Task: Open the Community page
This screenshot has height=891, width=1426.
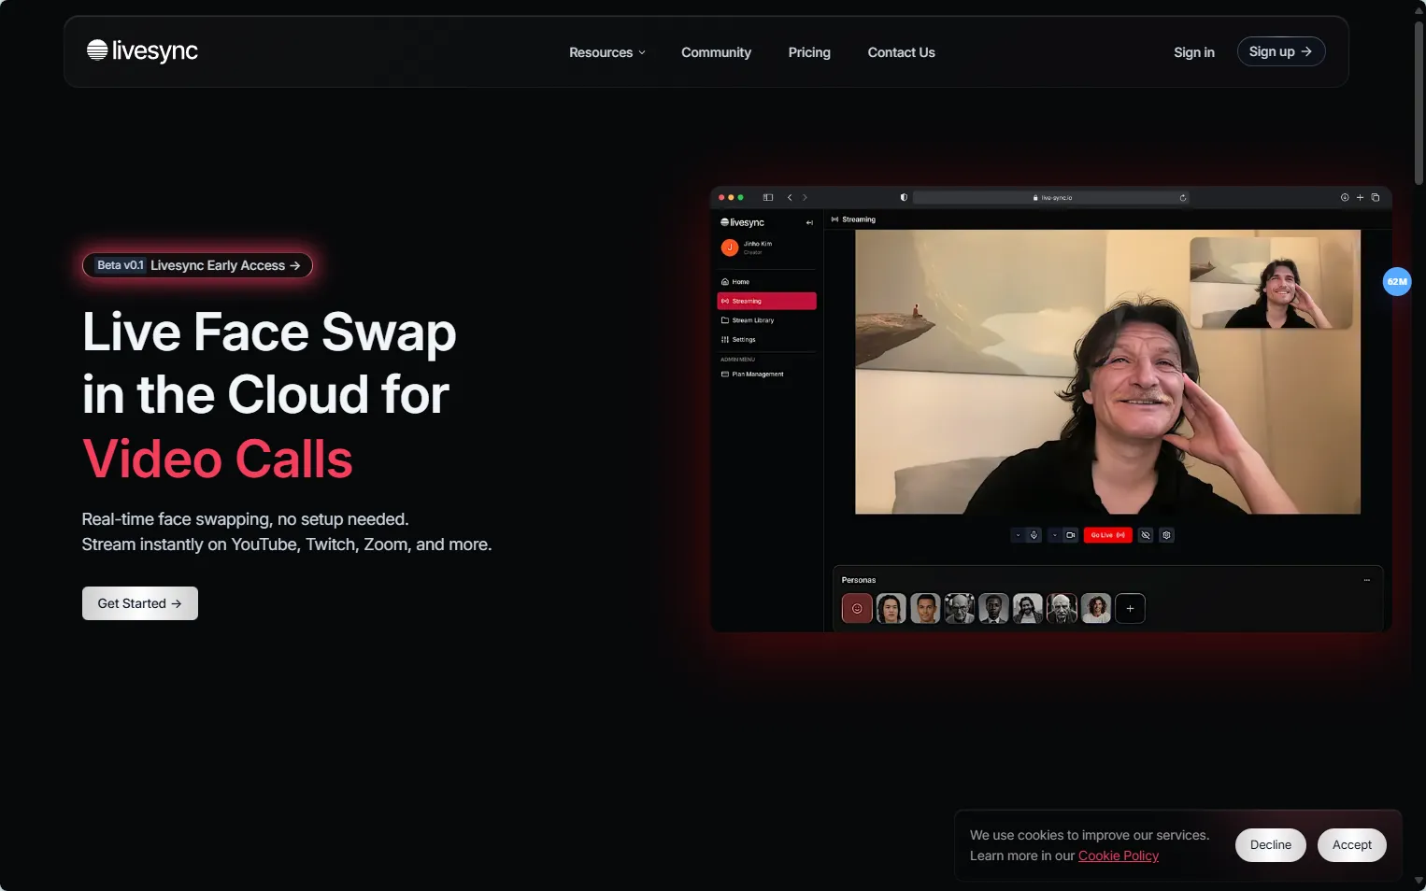Action: (716, 52)
